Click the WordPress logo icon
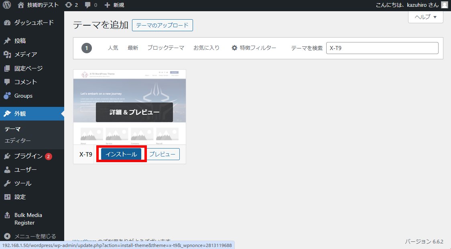 click(7, 5)
